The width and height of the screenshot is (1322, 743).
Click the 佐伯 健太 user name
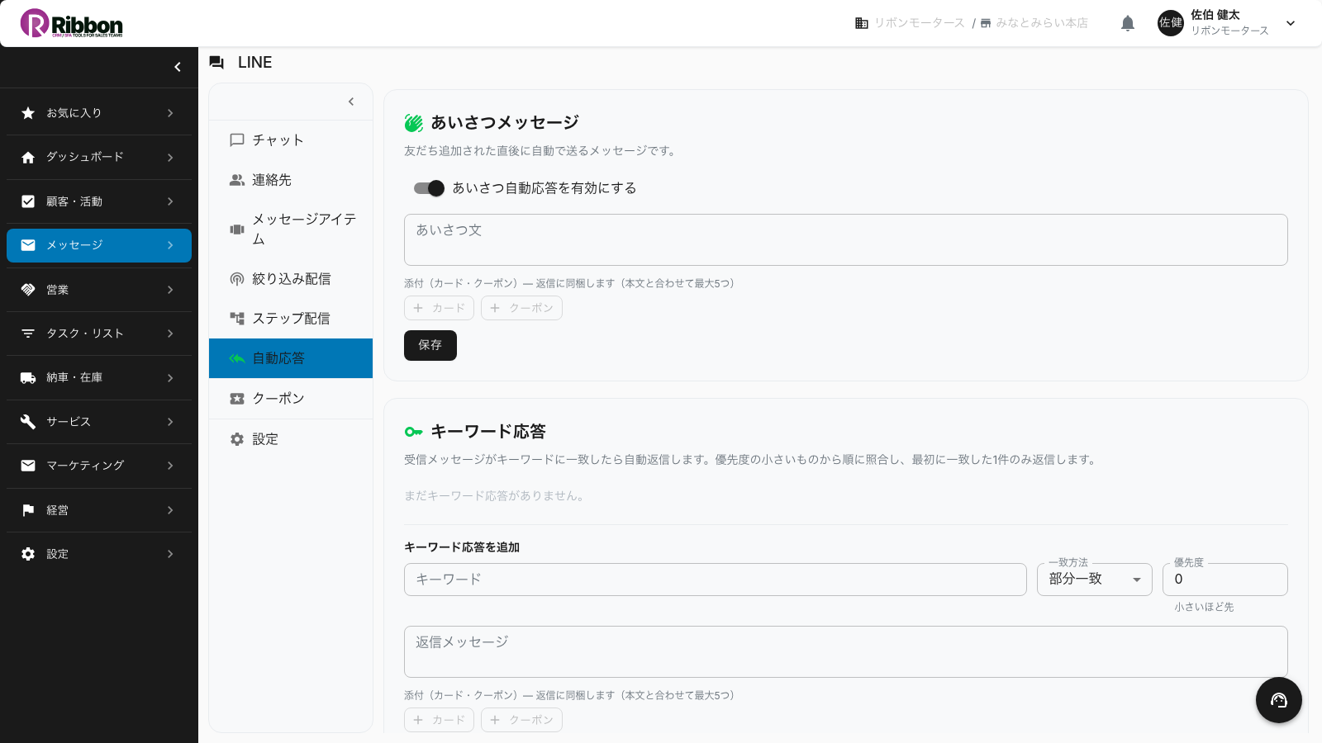pyautogui.click(x=1215, y=15)
